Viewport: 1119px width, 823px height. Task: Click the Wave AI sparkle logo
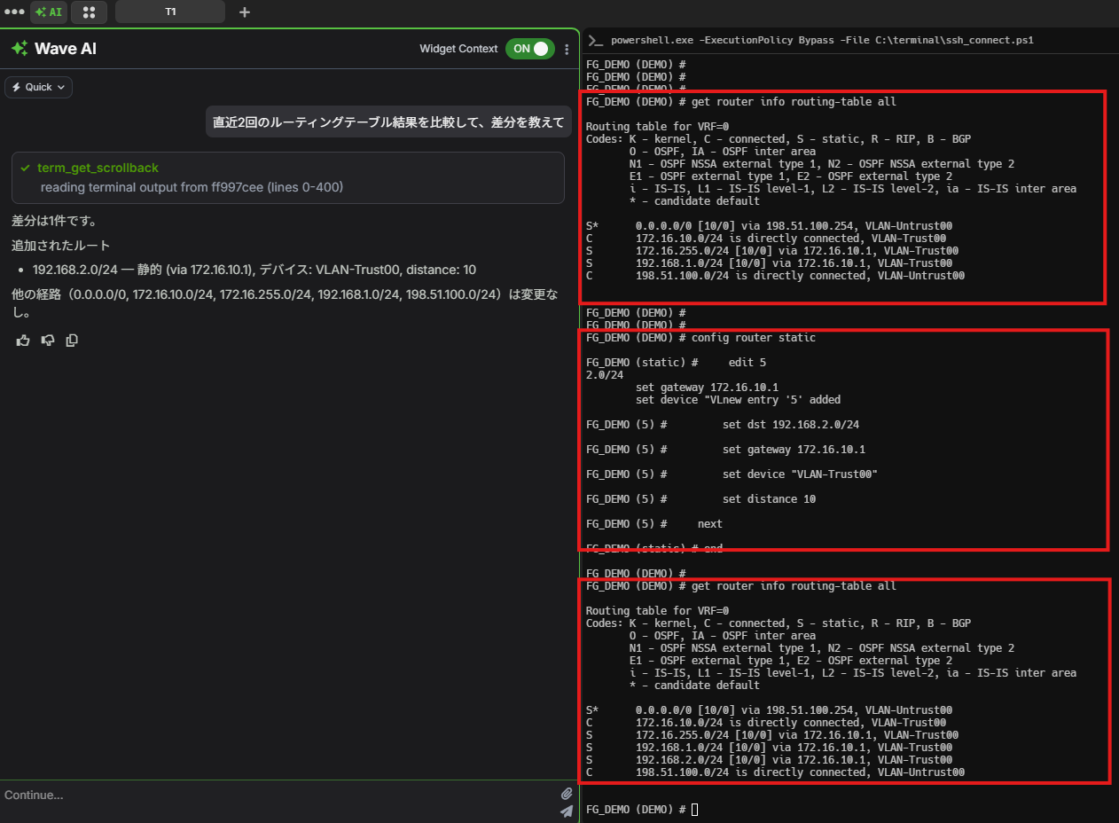coord(20,49)
